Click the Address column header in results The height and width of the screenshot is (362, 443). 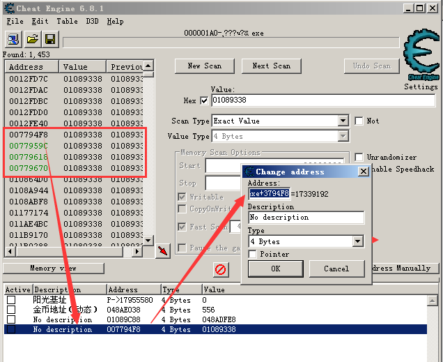click(31, 67)
